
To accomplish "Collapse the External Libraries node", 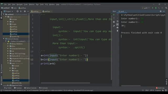I will [4, 39].
